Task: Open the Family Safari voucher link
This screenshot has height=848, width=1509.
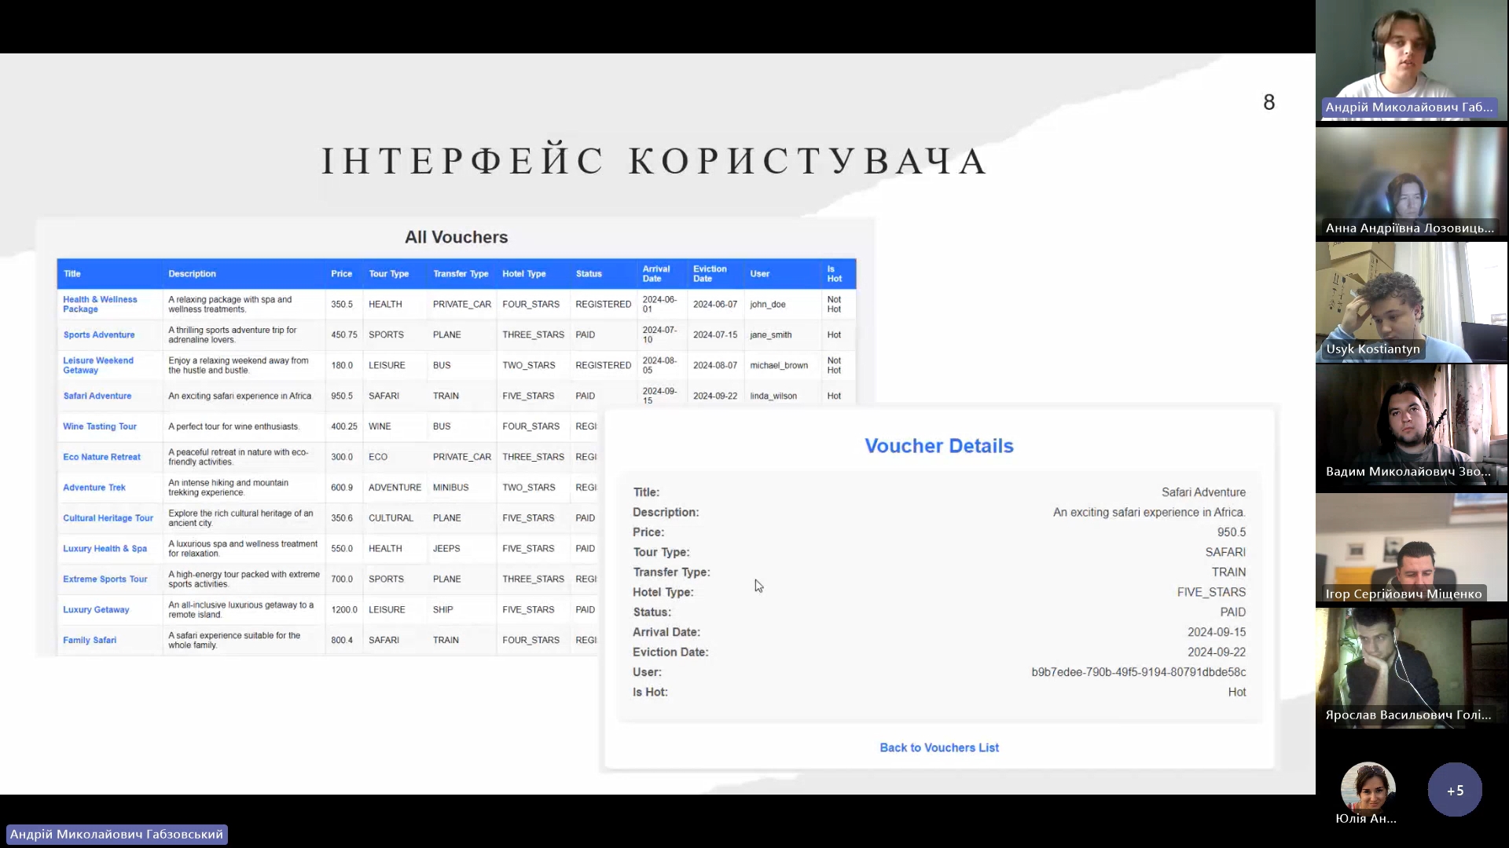Action: pyautogui.click(x=90, y=641)
